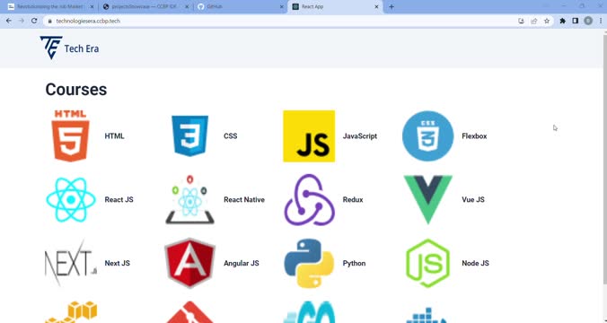This screenshot has width=607, height=323.
Task: Open the HTML course logo
Action: (x=70, y=135)
